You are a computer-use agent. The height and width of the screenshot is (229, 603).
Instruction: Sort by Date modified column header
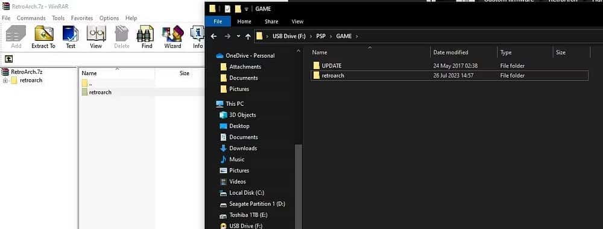450,52
